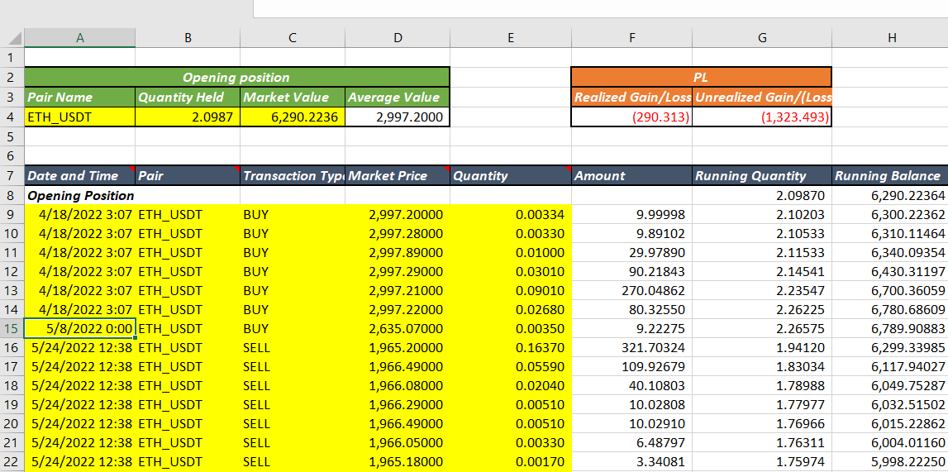948x472 pixels.
Task: Click the 0.09010 quantity cell
Action: (x=511, y=291)
